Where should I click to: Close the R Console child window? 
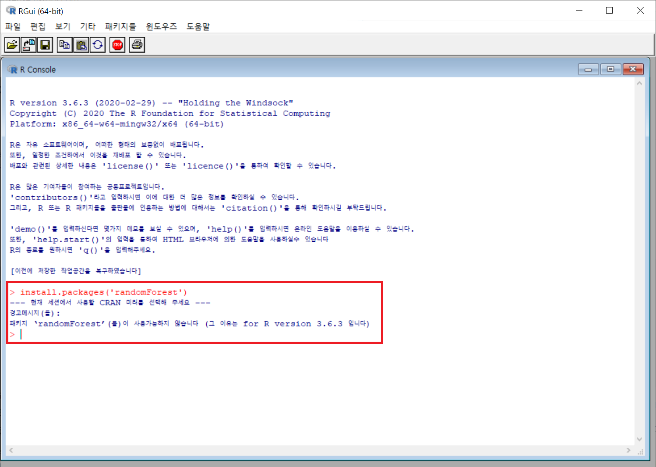(x=633, y=69)
